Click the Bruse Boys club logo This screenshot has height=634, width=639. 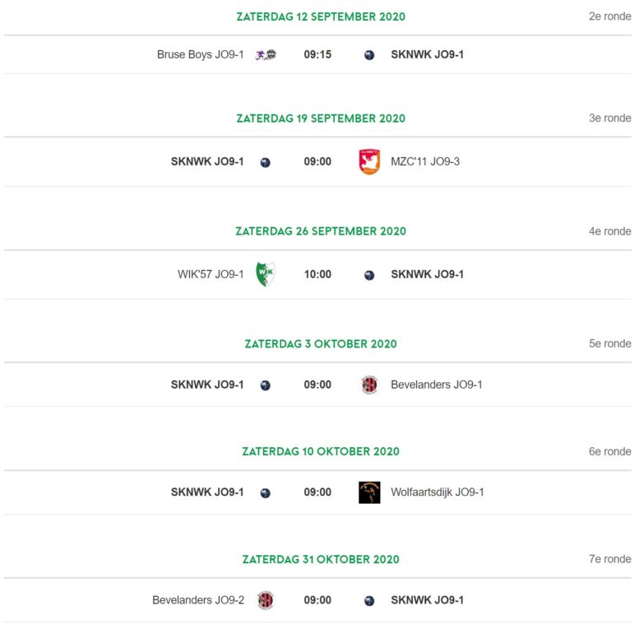click(266, 54)
